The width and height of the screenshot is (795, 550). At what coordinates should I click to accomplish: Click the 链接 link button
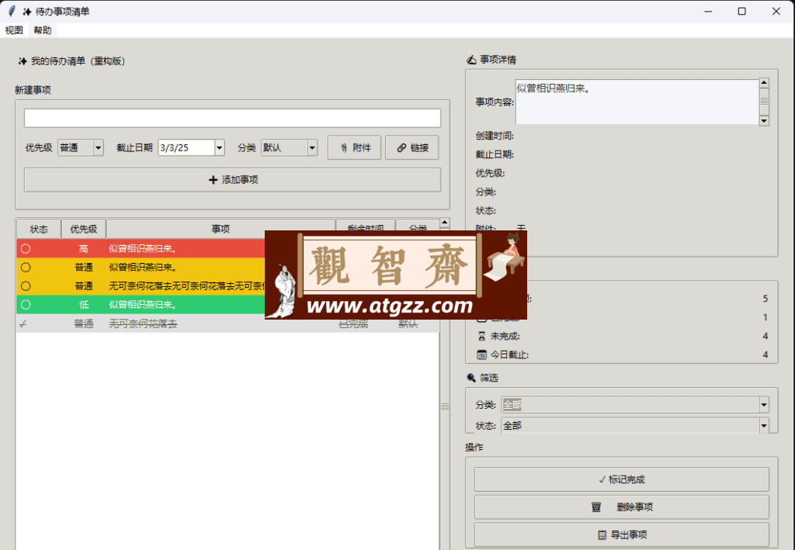[411, 147]
